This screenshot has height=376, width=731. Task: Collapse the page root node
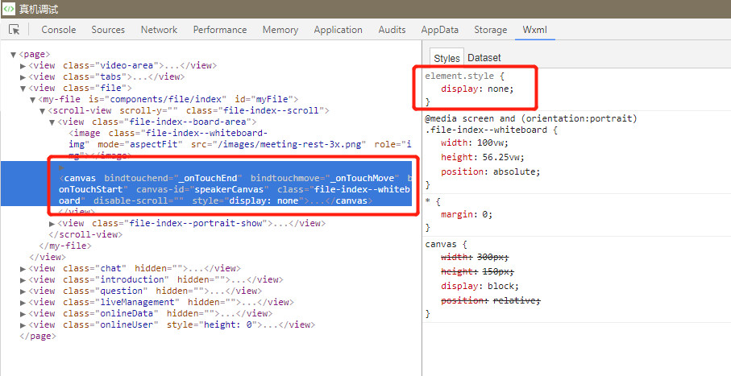pos(13,55)
